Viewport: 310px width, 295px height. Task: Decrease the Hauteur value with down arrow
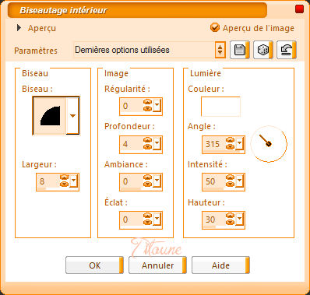click(x=230, y=223)
